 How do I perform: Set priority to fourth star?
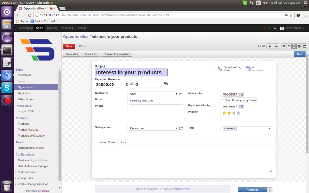click(239, 113)
